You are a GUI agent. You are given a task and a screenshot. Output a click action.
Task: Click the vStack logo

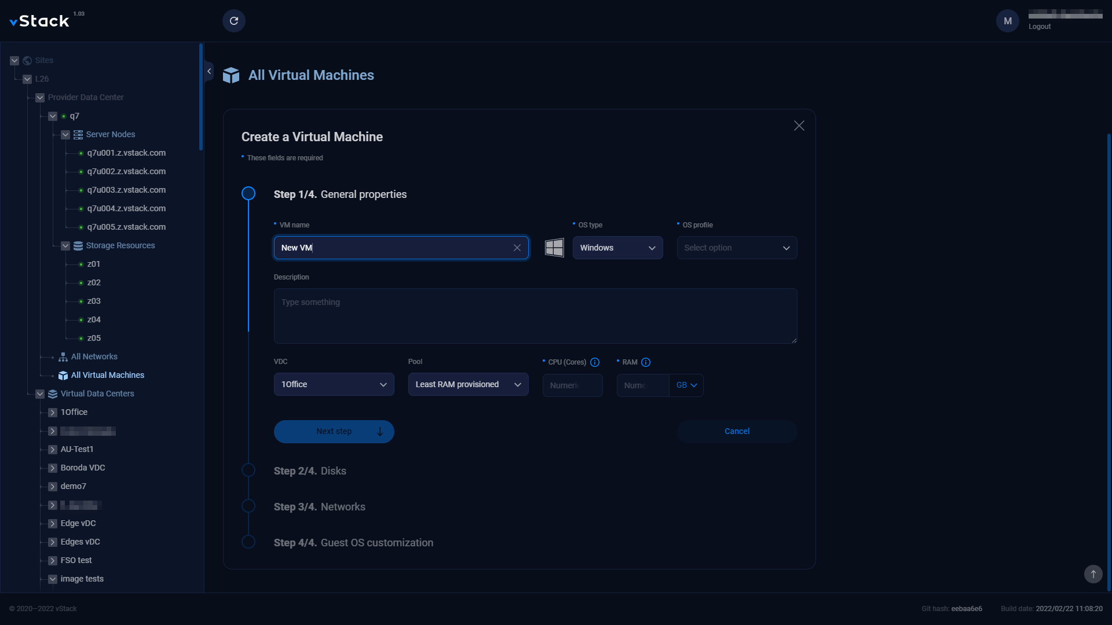point(39,21)
